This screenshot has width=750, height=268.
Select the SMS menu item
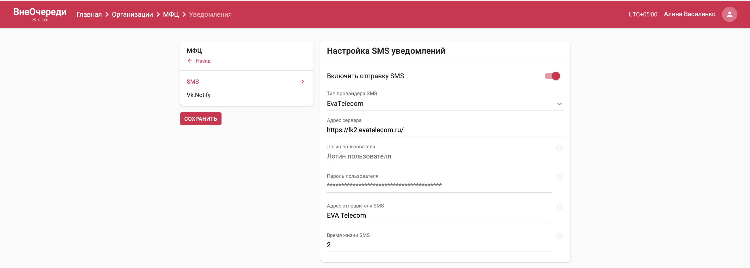tap(247, 82)
